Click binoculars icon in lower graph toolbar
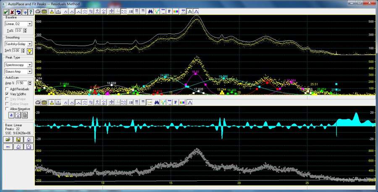This screenshot has width=378, height=192. (x=157, y=102)
